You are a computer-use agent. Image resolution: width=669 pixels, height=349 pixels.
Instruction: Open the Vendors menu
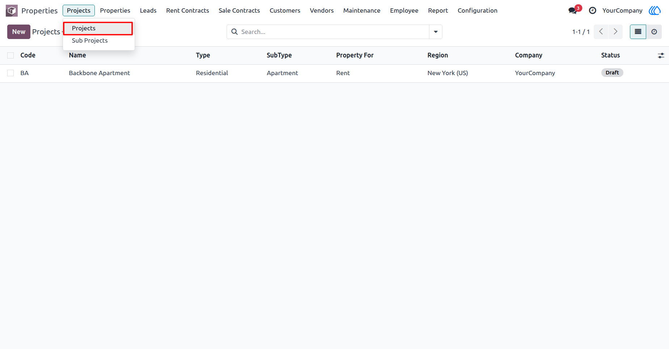(x=322, y=10)
